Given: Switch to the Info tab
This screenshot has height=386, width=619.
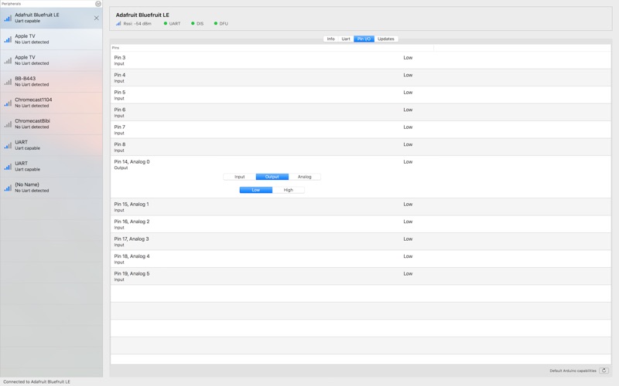Looking at the screenshot, I should pyautogui.click(x=331, y=39).
